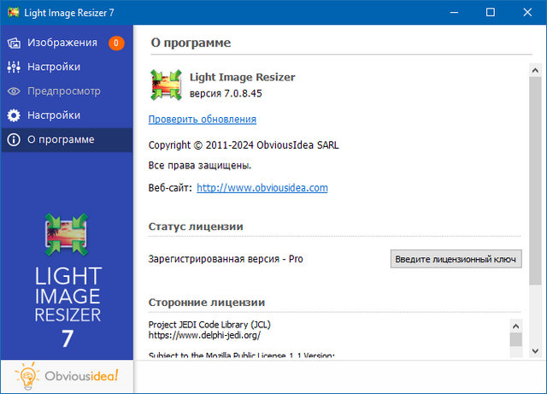Click the title bar application icon

point(13,12)
